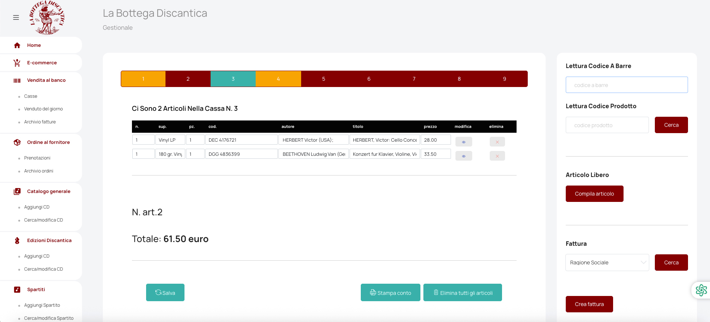Click Elimina tutti gli articoli button
710x322 pixels.
click(x=463, y=293)
